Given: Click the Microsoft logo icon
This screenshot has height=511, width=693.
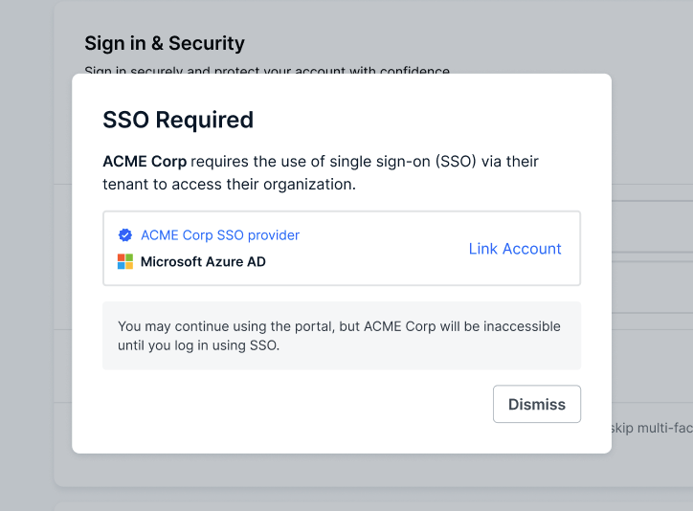Looking at the screenshot, I should (124, 262).
